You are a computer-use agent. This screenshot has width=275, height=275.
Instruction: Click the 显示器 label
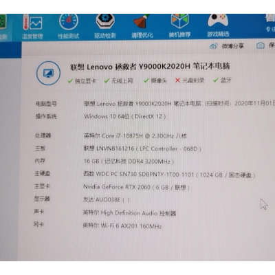pos(42,199)
